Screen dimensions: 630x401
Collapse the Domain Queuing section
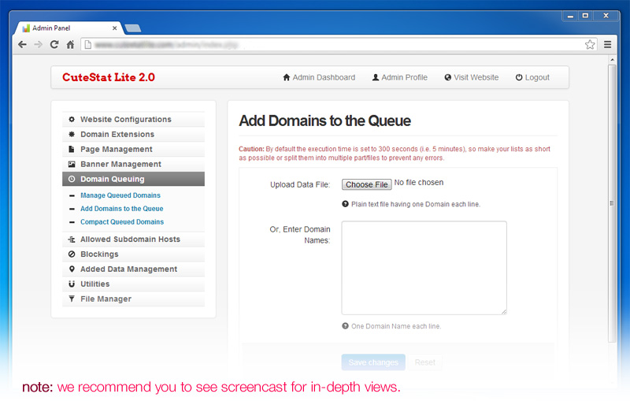(133, 179)
